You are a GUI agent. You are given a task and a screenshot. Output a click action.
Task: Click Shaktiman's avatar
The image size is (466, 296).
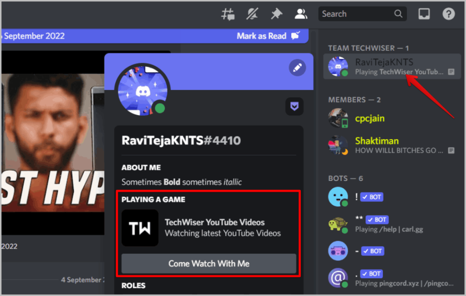coord(338,145)
